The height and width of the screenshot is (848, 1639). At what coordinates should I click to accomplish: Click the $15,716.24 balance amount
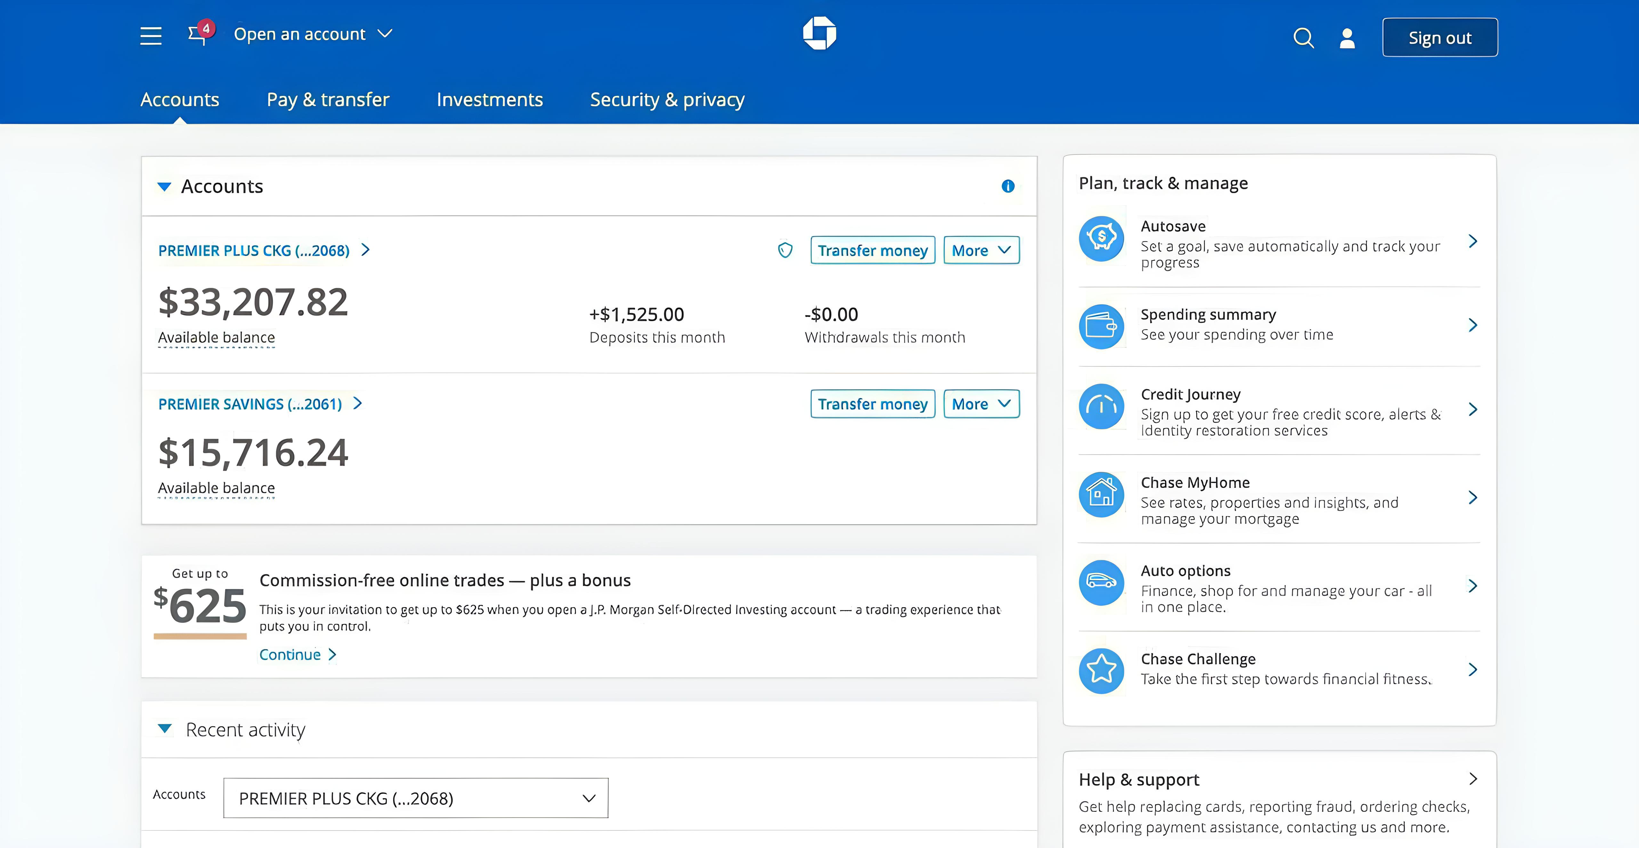(x=253, y=453)
